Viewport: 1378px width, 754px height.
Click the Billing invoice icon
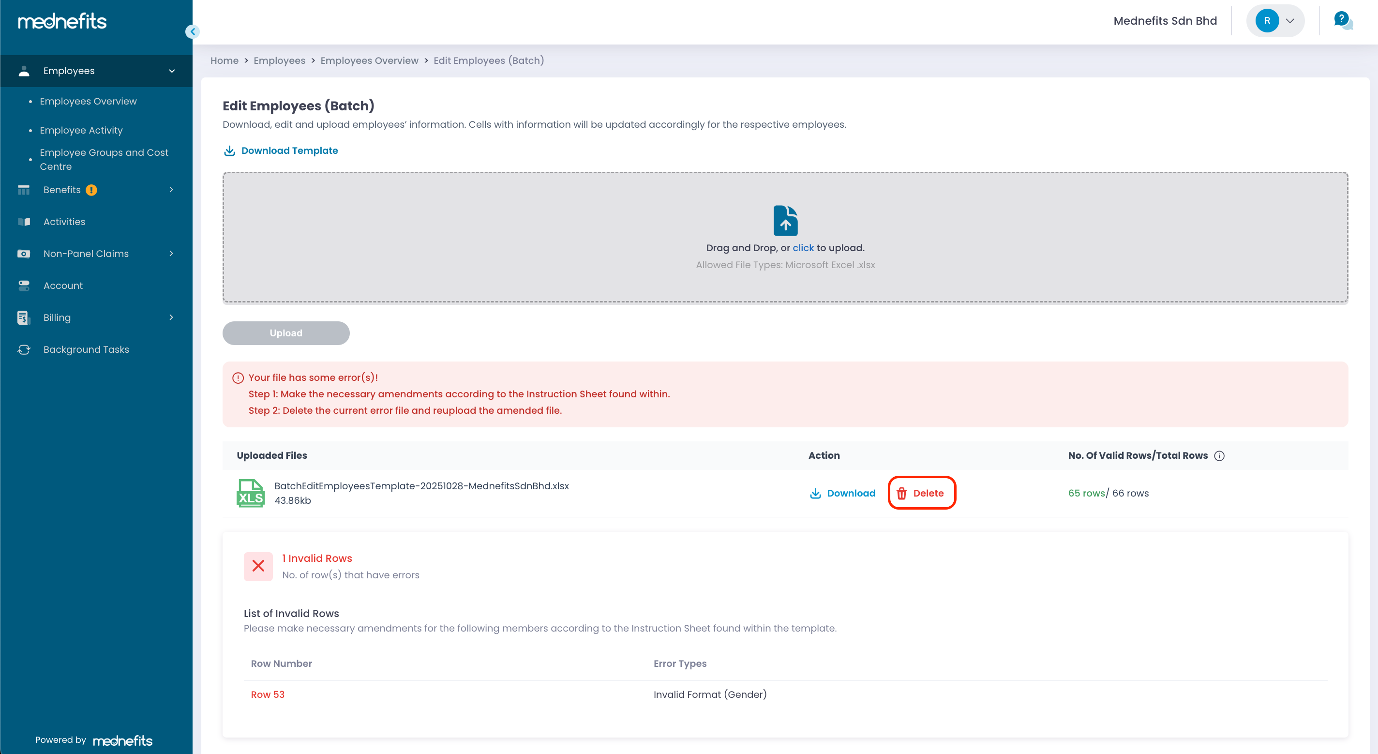click(x=23, y=317)
